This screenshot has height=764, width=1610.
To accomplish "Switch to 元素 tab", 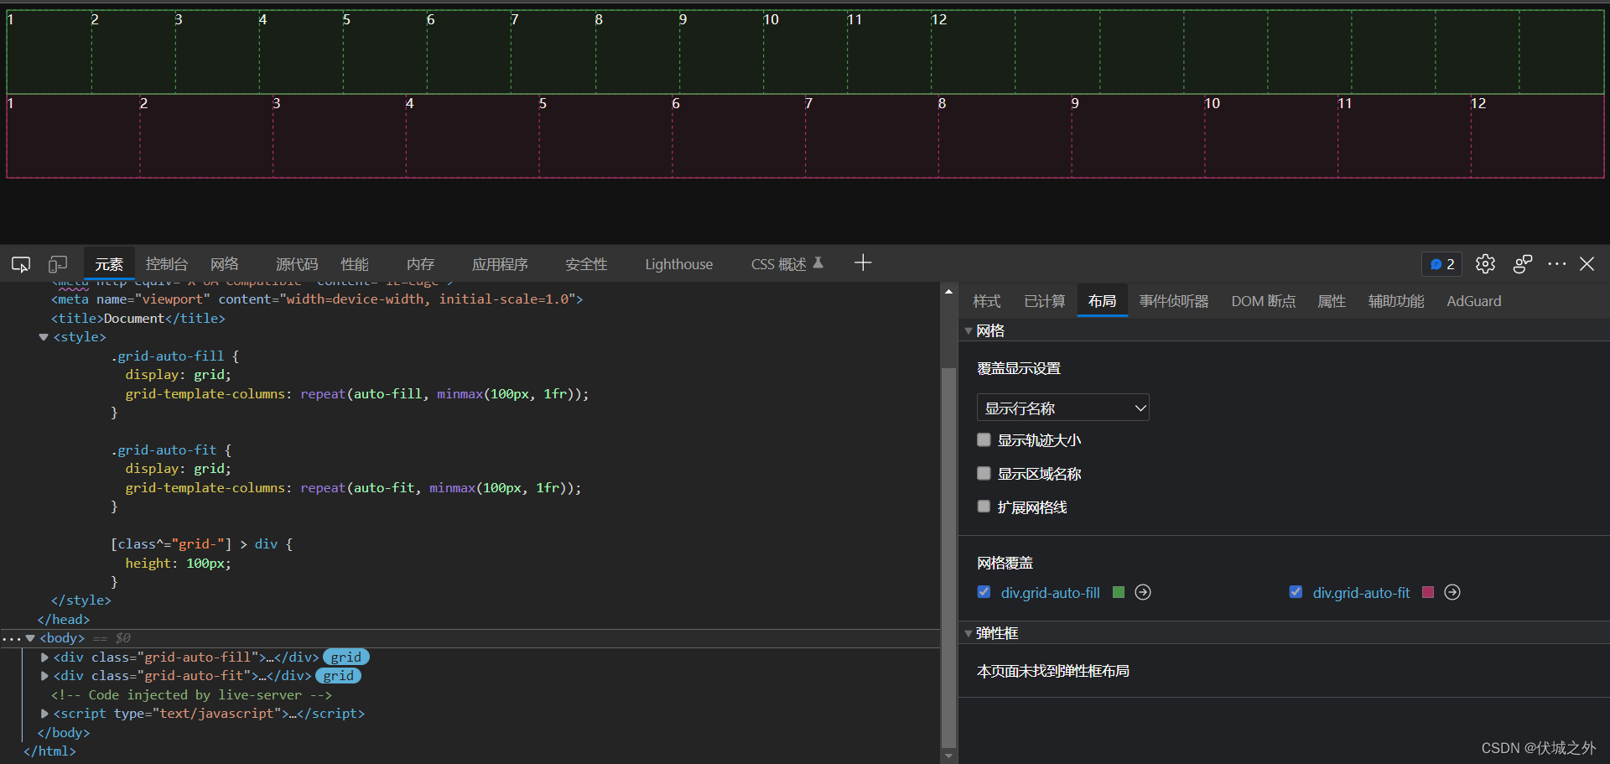I will [109, 264].
